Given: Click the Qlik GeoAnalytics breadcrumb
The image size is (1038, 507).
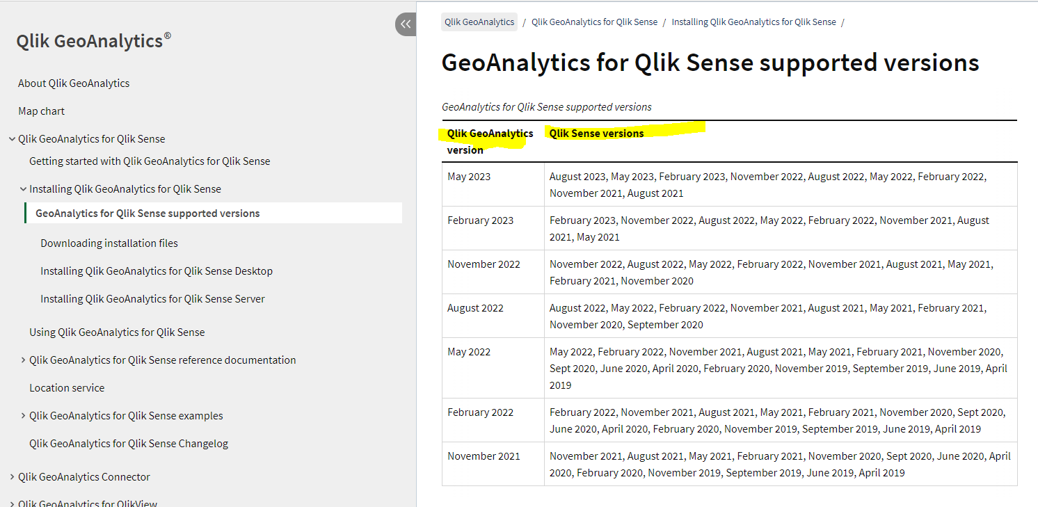Looking at the screenshot, I should (x=479, y=22).
